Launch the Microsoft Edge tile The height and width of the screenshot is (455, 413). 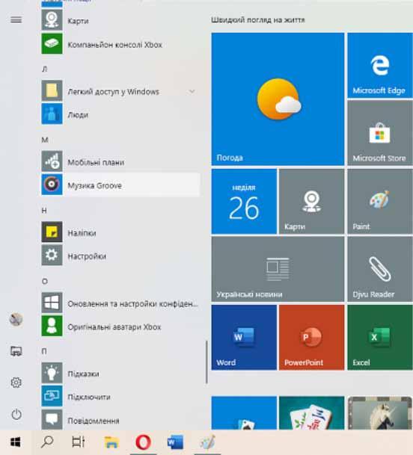click(380, 65)
